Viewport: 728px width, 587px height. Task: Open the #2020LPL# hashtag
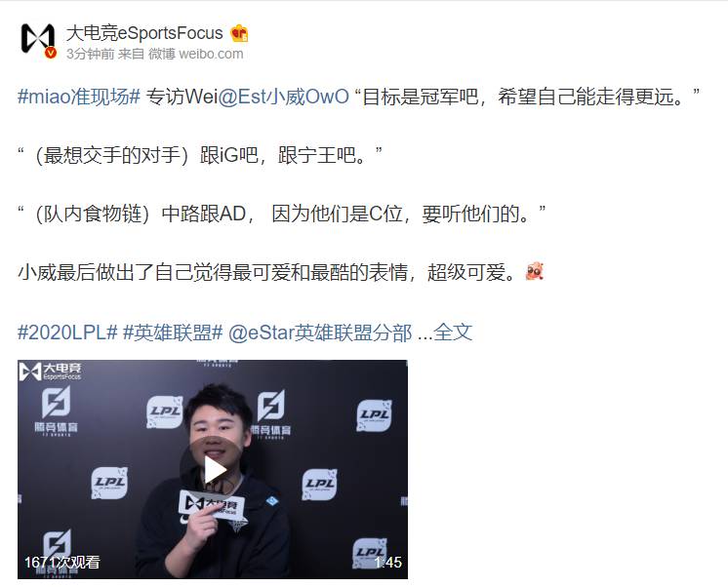point(67,333)
